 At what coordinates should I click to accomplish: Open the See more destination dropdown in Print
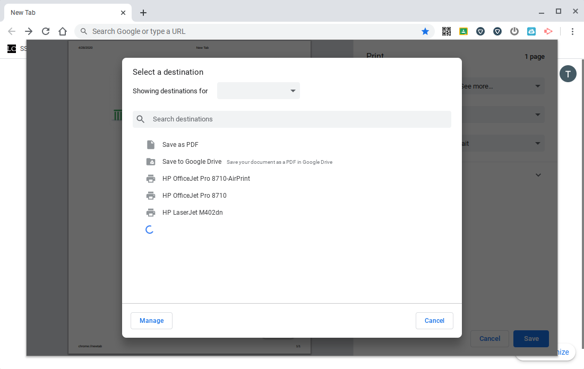click(503, 86)
